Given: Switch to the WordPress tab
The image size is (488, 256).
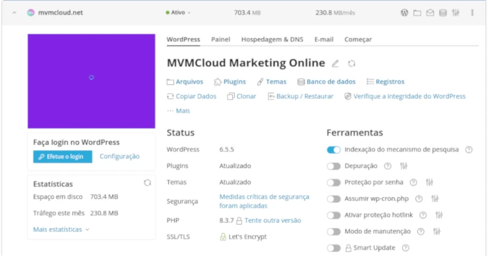Looking at the screenshot, I should 183,39.
